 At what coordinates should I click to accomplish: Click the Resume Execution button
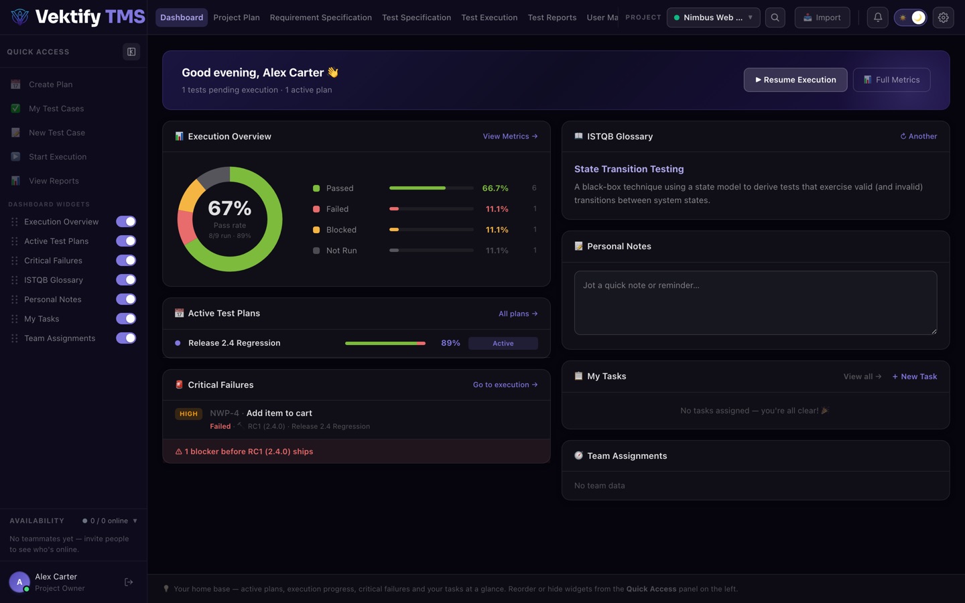coord(795,80)
